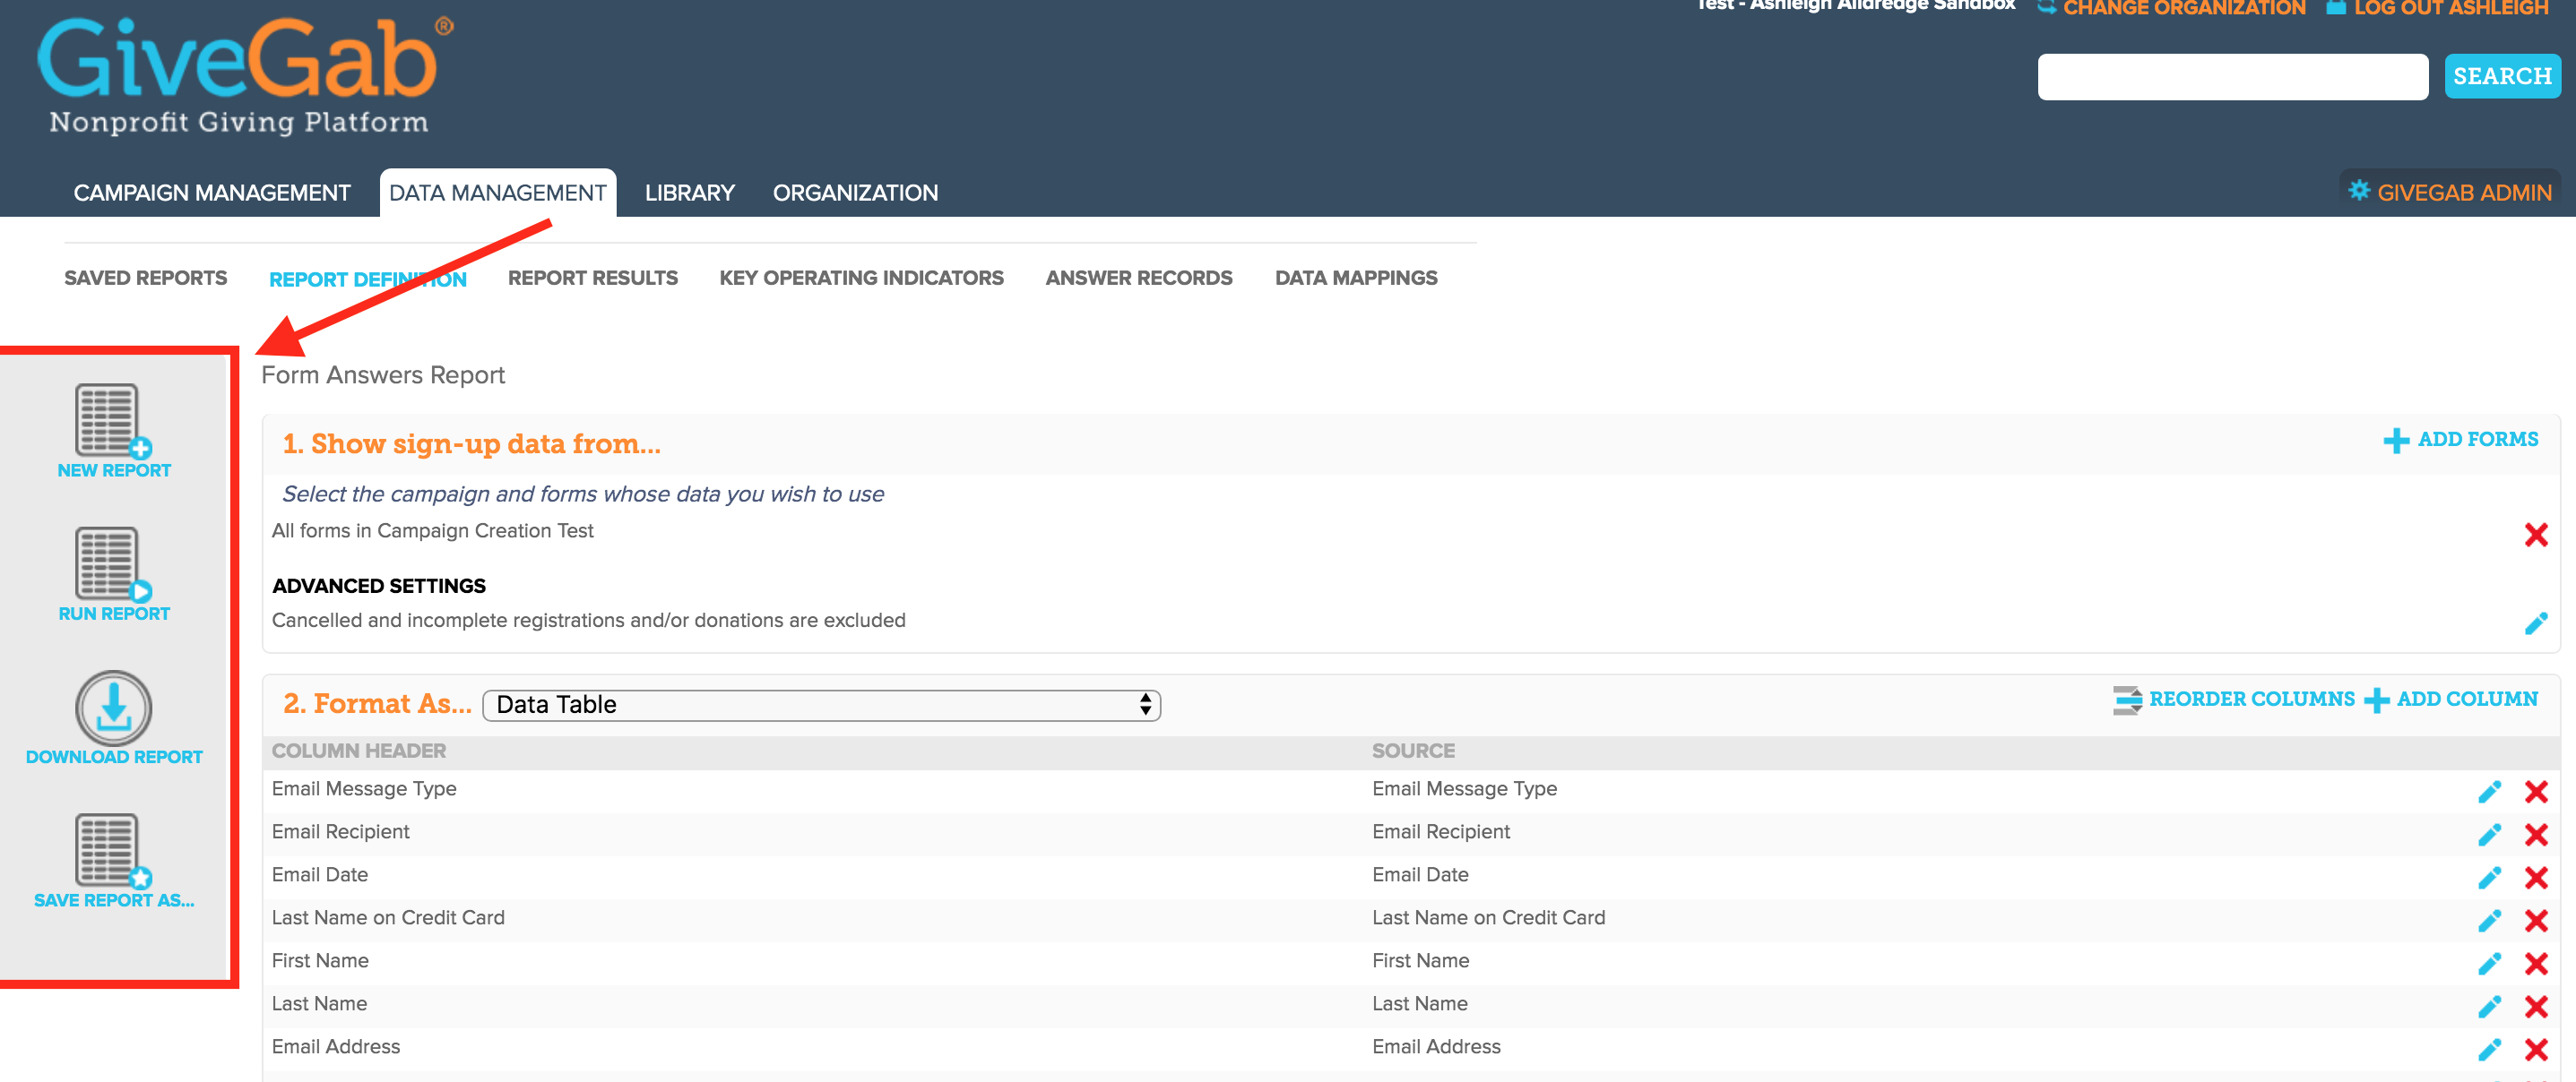Click the Download Report icon
Screen dimensions: 2576x1082
click(114, 708)
